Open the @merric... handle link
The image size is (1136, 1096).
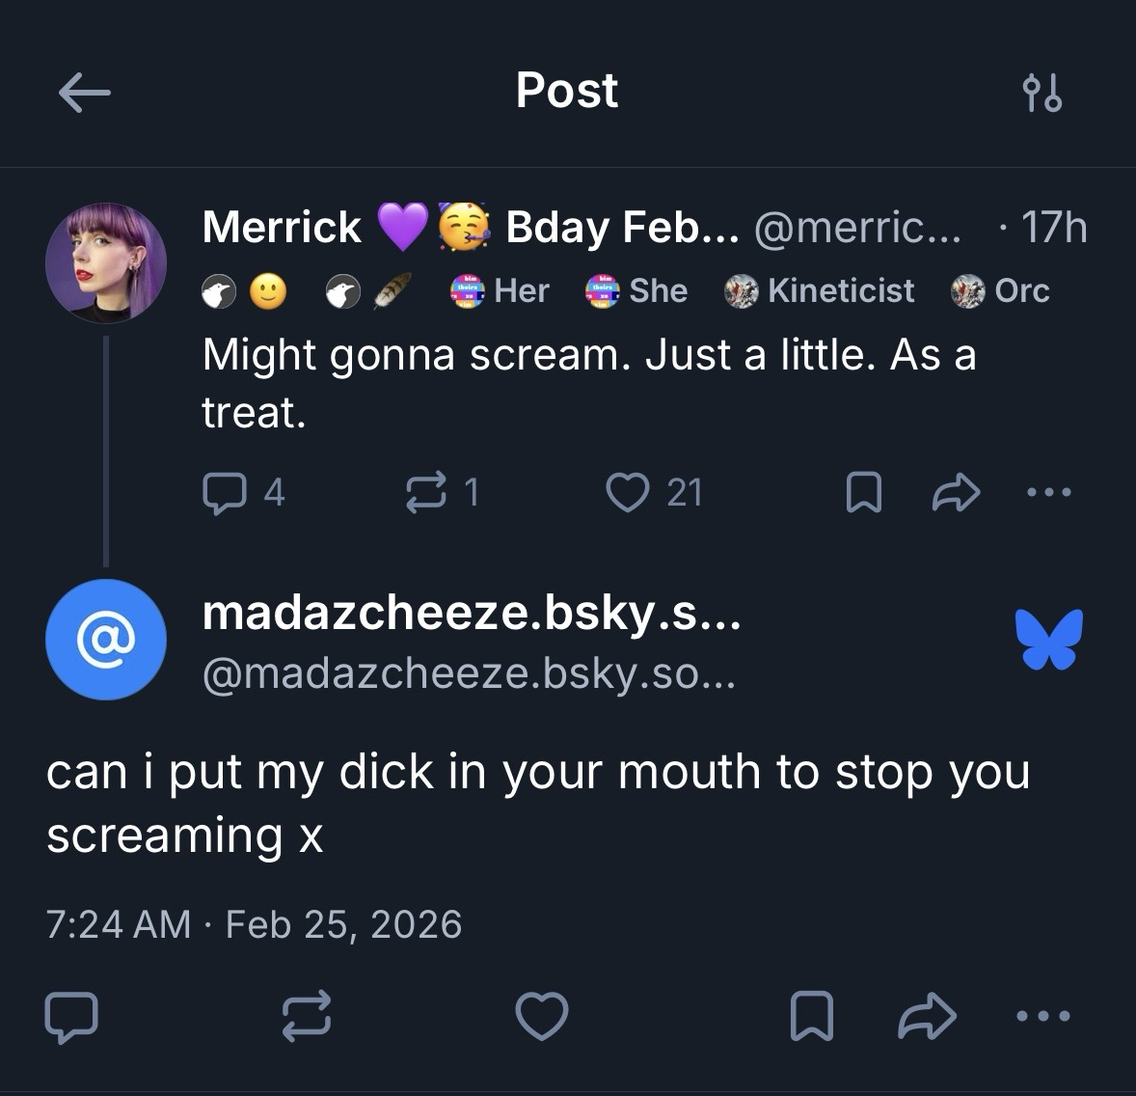click(857, 228)
